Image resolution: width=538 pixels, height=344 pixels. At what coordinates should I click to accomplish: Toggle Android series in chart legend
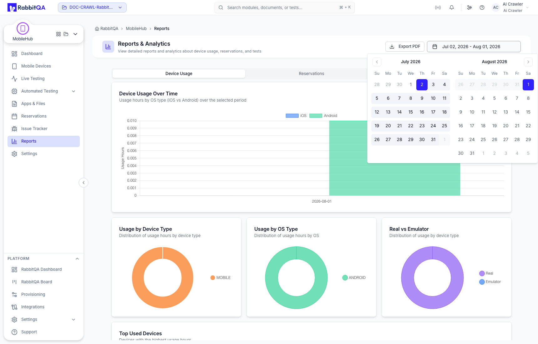pyautogui.click(x=323, y=116)
